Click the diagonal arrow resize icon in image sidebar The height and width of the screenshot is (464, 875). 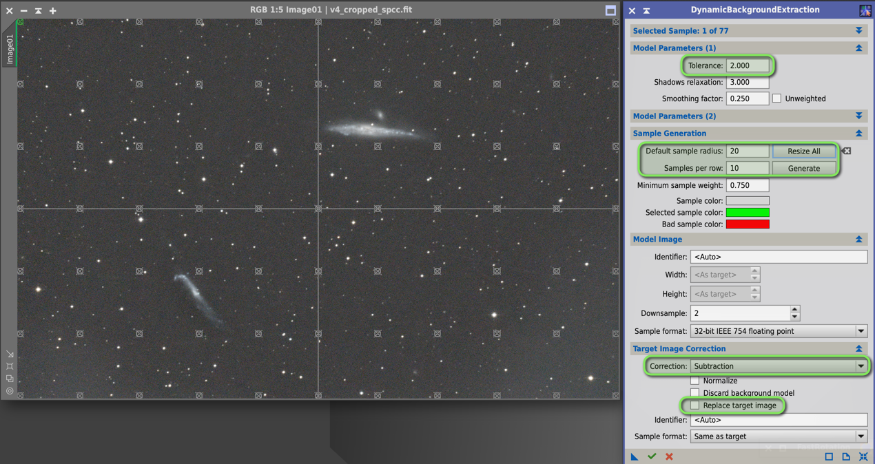click(x=10, y=355)
